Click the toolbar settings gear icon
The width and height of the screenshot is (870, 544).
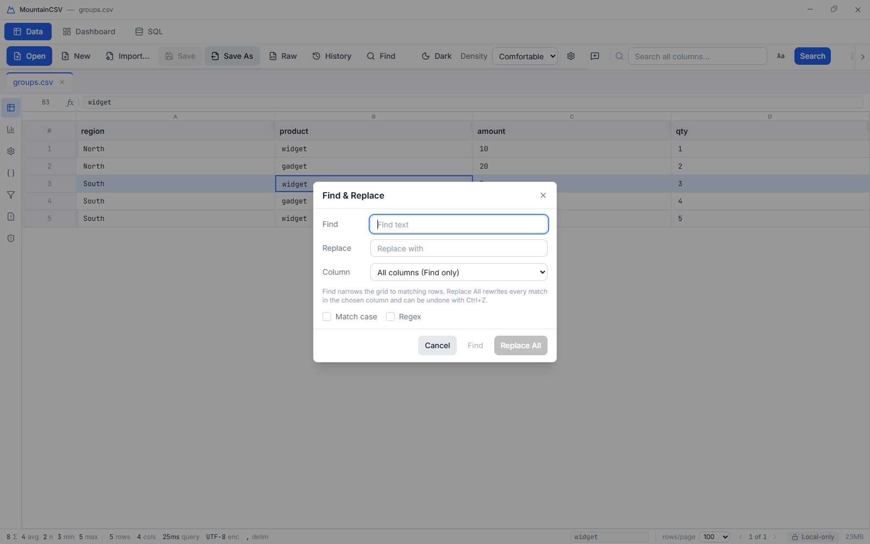[x=571, y=56]
